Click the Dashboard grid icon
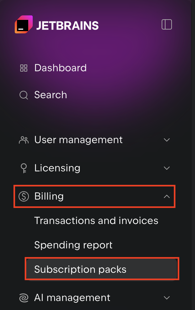The image size is (195, 310). coord(24,68)
